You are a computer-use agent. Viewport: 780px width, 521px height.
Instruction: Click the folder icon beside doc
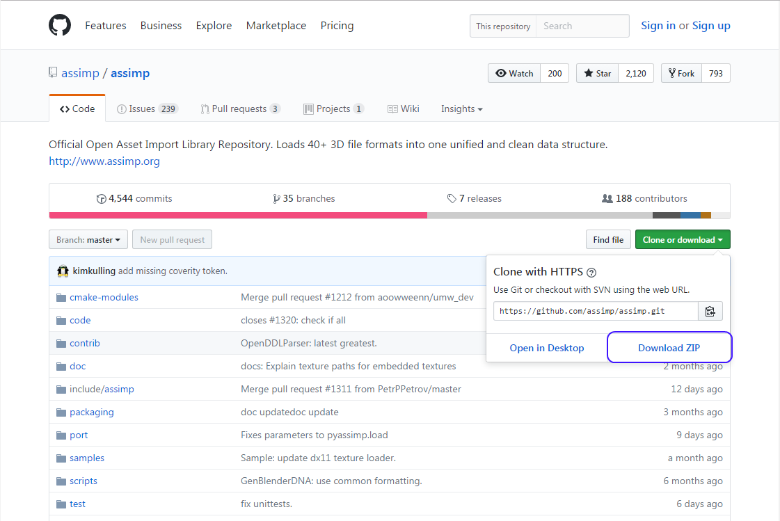click(x=61, y=367)
